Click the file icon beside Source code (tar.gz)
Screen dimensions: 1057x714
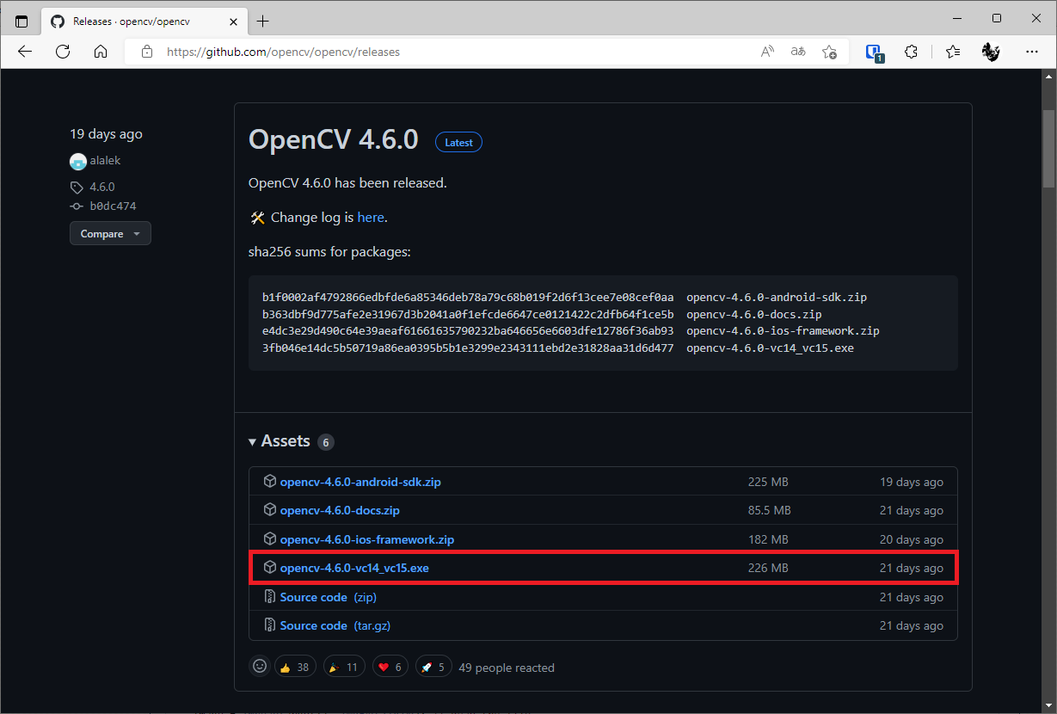click(x=269, y=625)
